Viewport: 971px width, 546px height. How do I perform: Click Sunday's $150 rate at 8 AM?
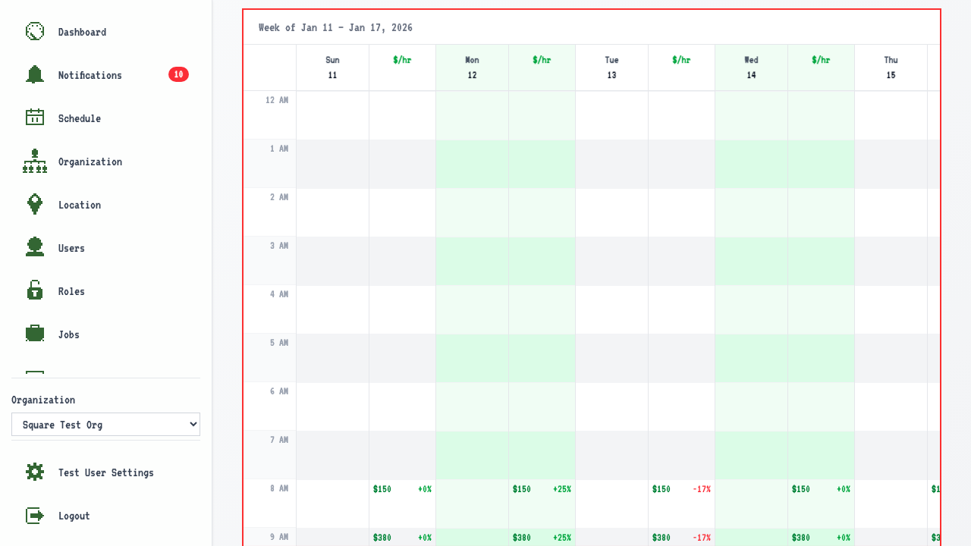point(382,489)
